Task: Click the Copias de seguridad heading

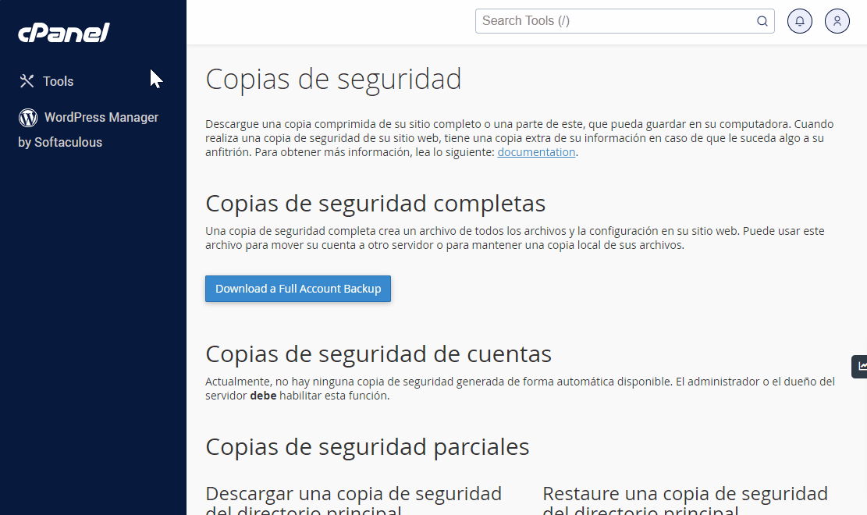Action: tap(333, 79)
